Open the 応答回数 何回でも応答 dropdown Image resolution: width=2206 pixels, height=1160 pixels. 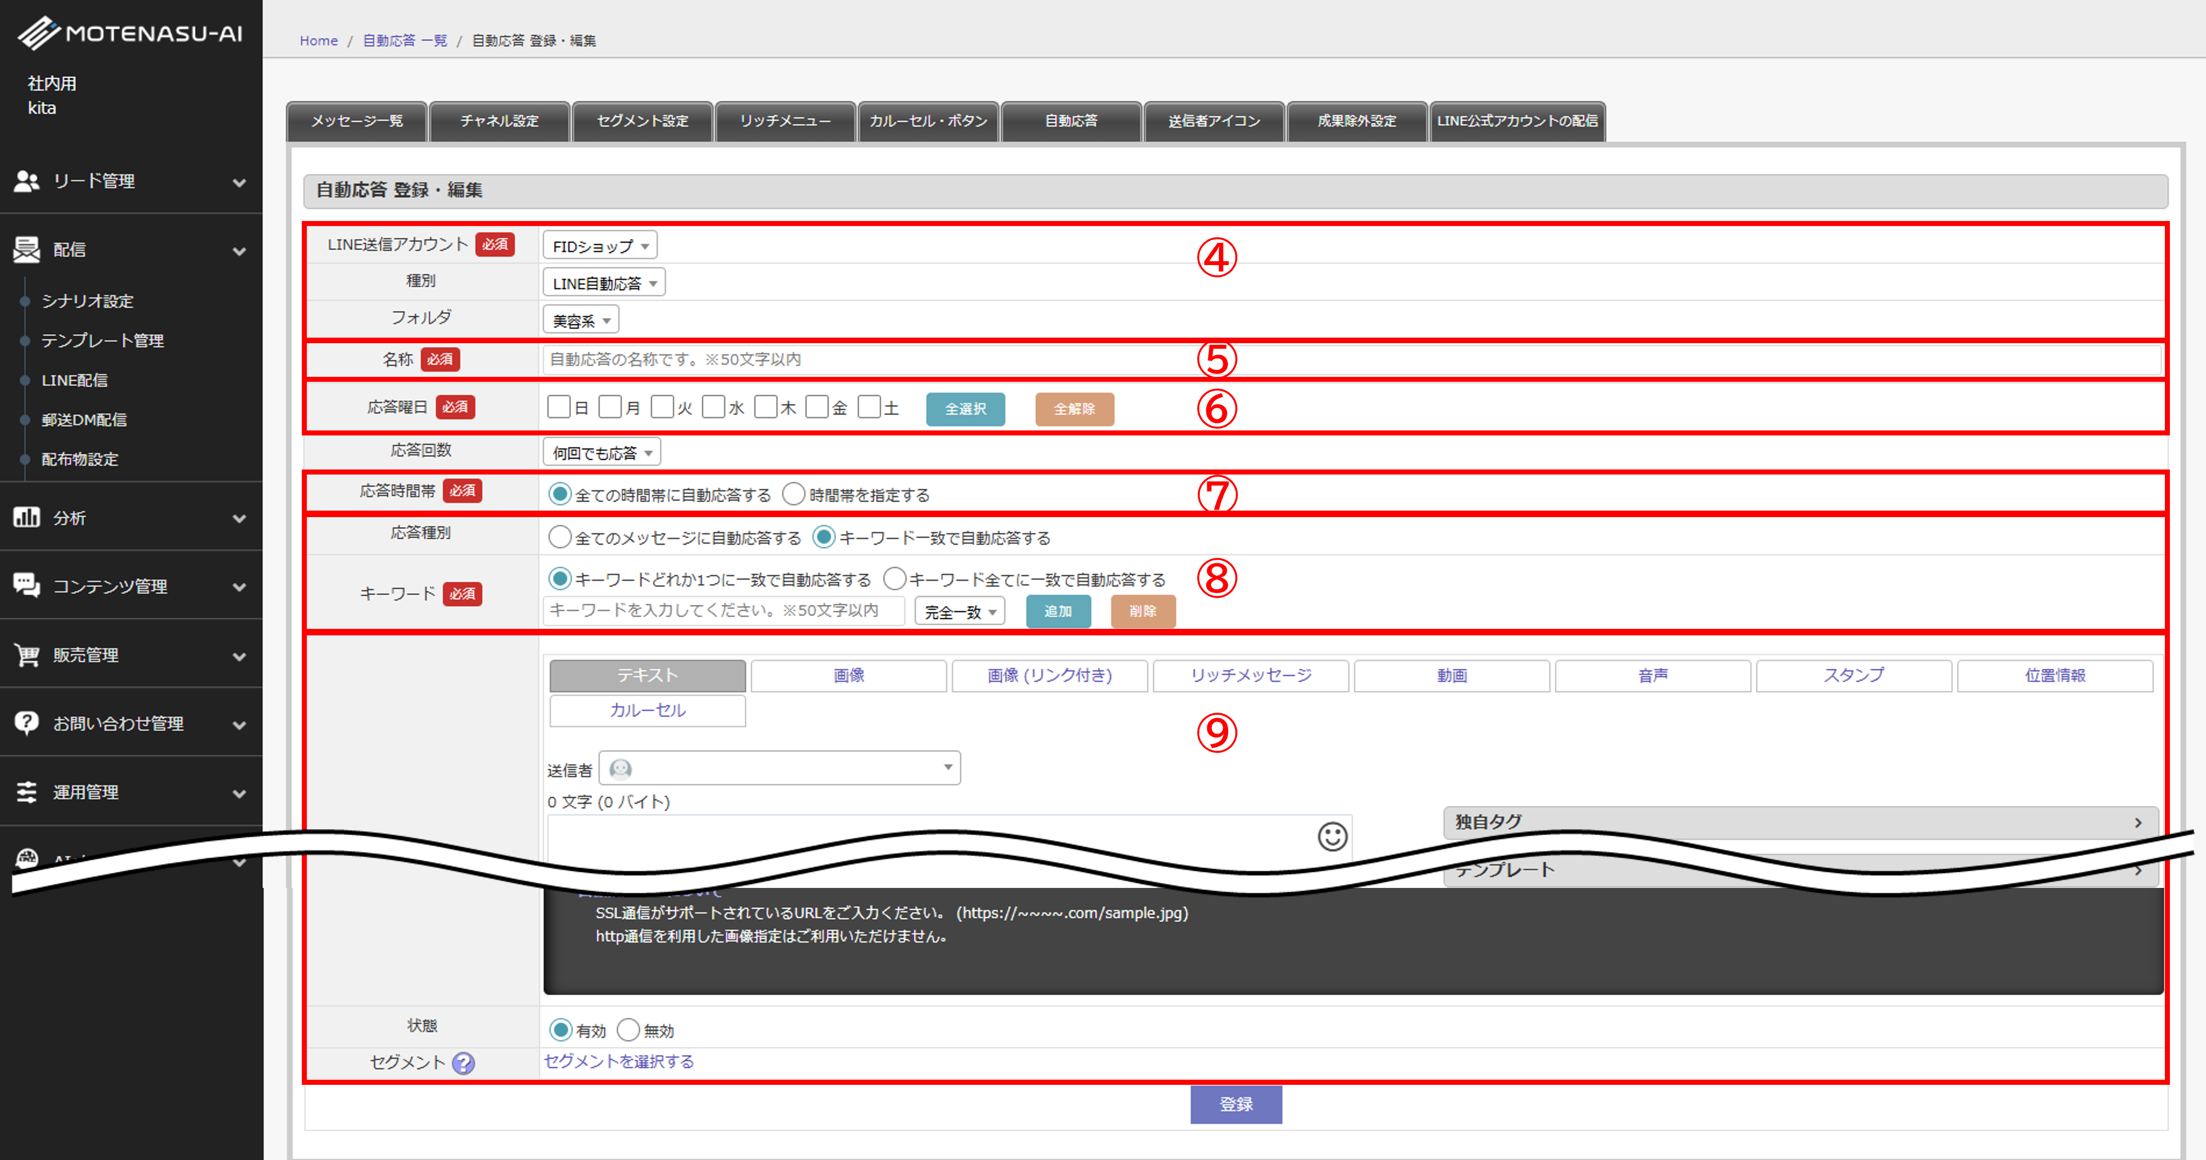pos(601,452)
